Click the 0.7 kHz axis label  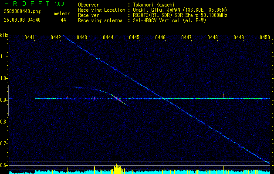point(3,144)
